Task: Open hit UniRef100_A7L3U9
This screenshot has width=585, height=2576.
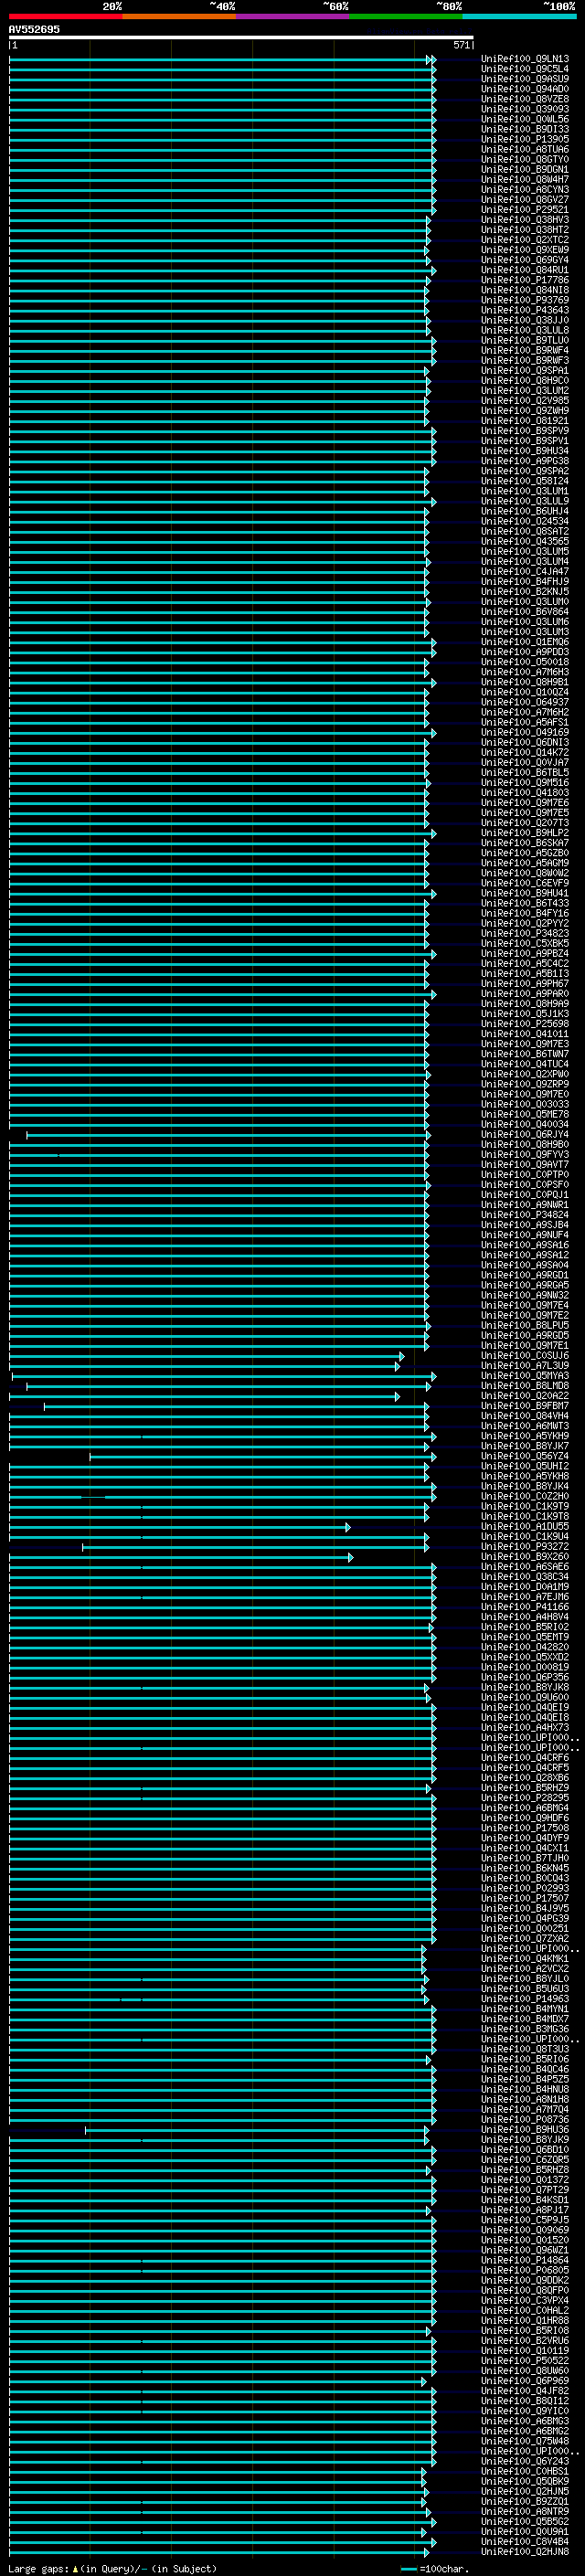Action: 525,1365
